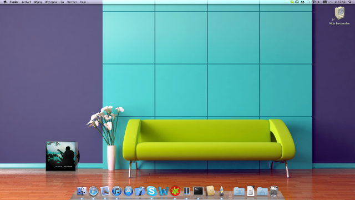The width and height of the screenshot is (355, 200).
Task: Open the App Store dock icon
Action: pyautogui.click(x=128, y=191)
